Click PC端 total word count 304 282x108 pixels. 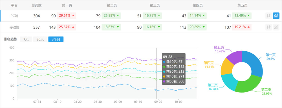pos(36,16)
